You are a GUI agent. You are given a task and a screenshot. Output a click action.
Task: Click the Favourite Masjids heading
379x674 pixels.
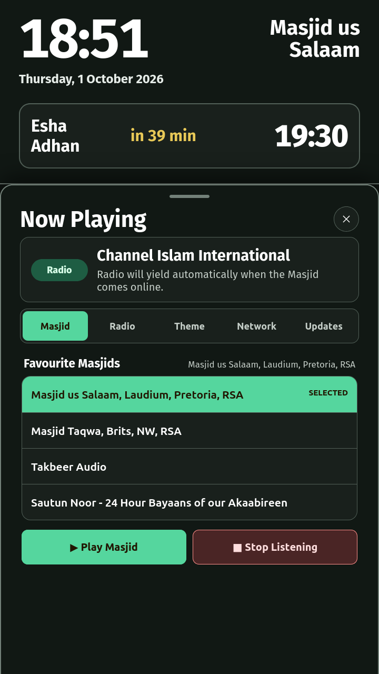click(72, 363)
